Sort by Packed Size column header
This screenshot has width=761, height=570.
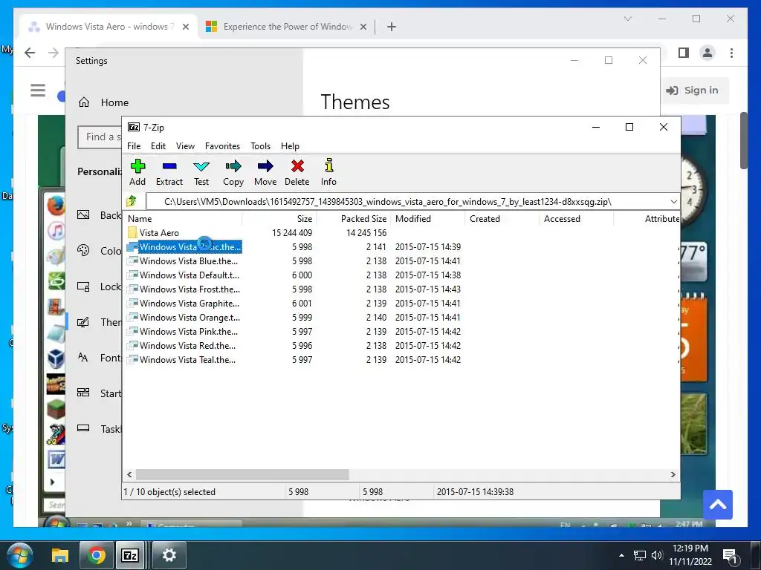tap(353, 219)
